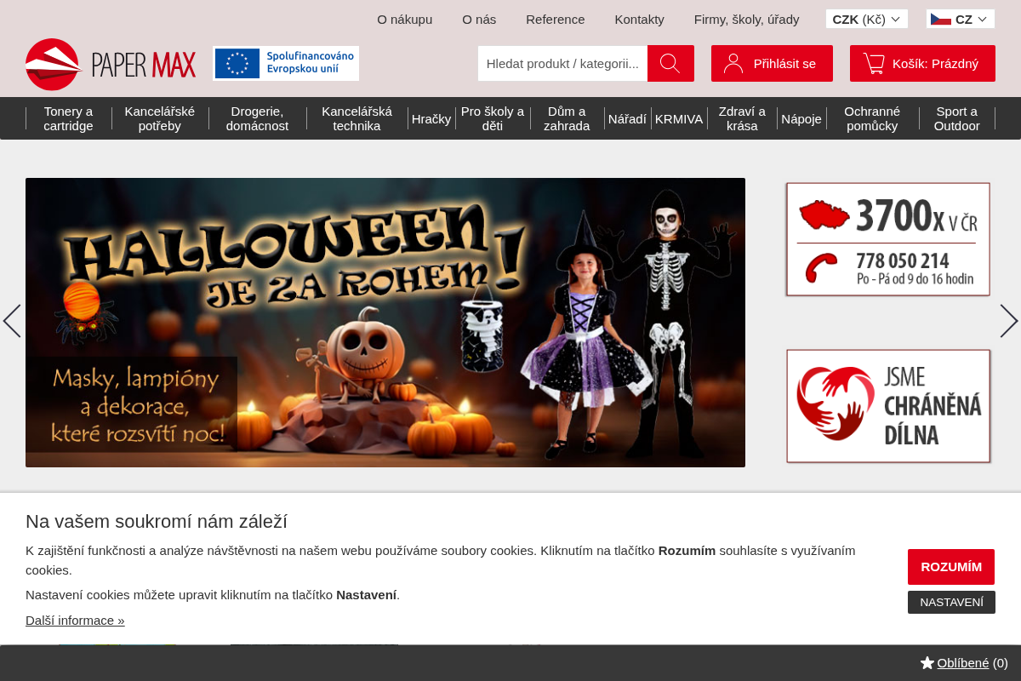Image resolution: width=1021 pixels, height=681 pixels.
Task: Accept cookies with ROZUMÍM button
Action: click(951, 567)
